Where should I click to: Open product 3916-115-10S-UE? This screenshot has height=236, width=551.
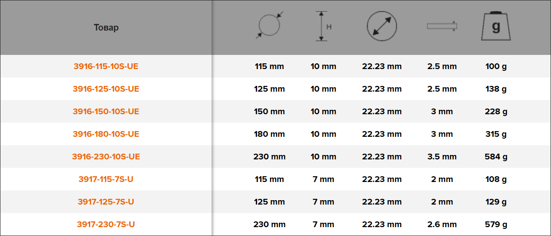106,66
